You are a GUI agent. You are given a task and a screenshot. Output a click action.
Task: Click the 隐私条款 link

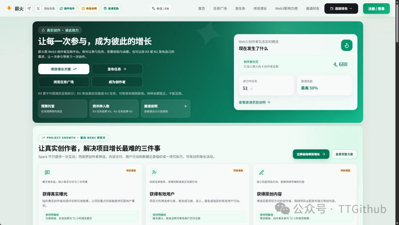pos(50,8)
